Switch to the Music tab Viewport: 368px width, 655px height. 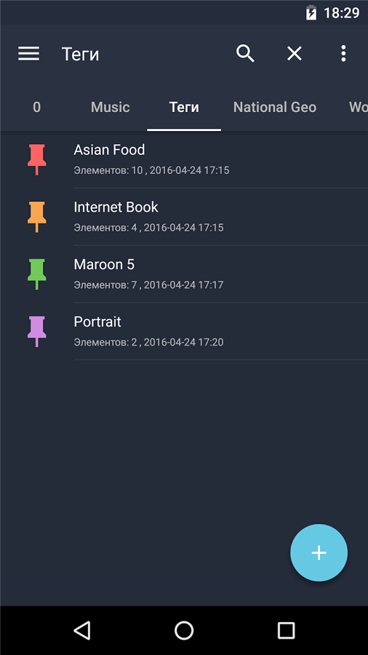coord(110,108)
